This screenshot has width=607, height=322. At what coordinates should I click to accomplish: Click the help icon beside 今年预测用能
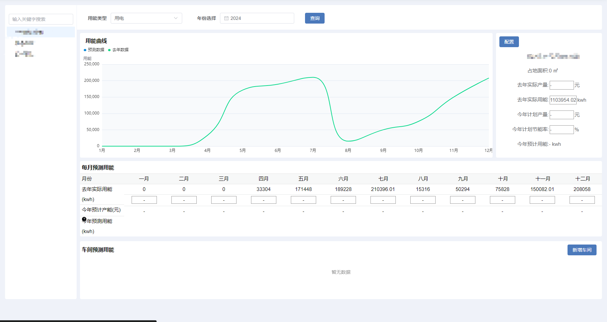pyautogui.click(x=84, y=219)
